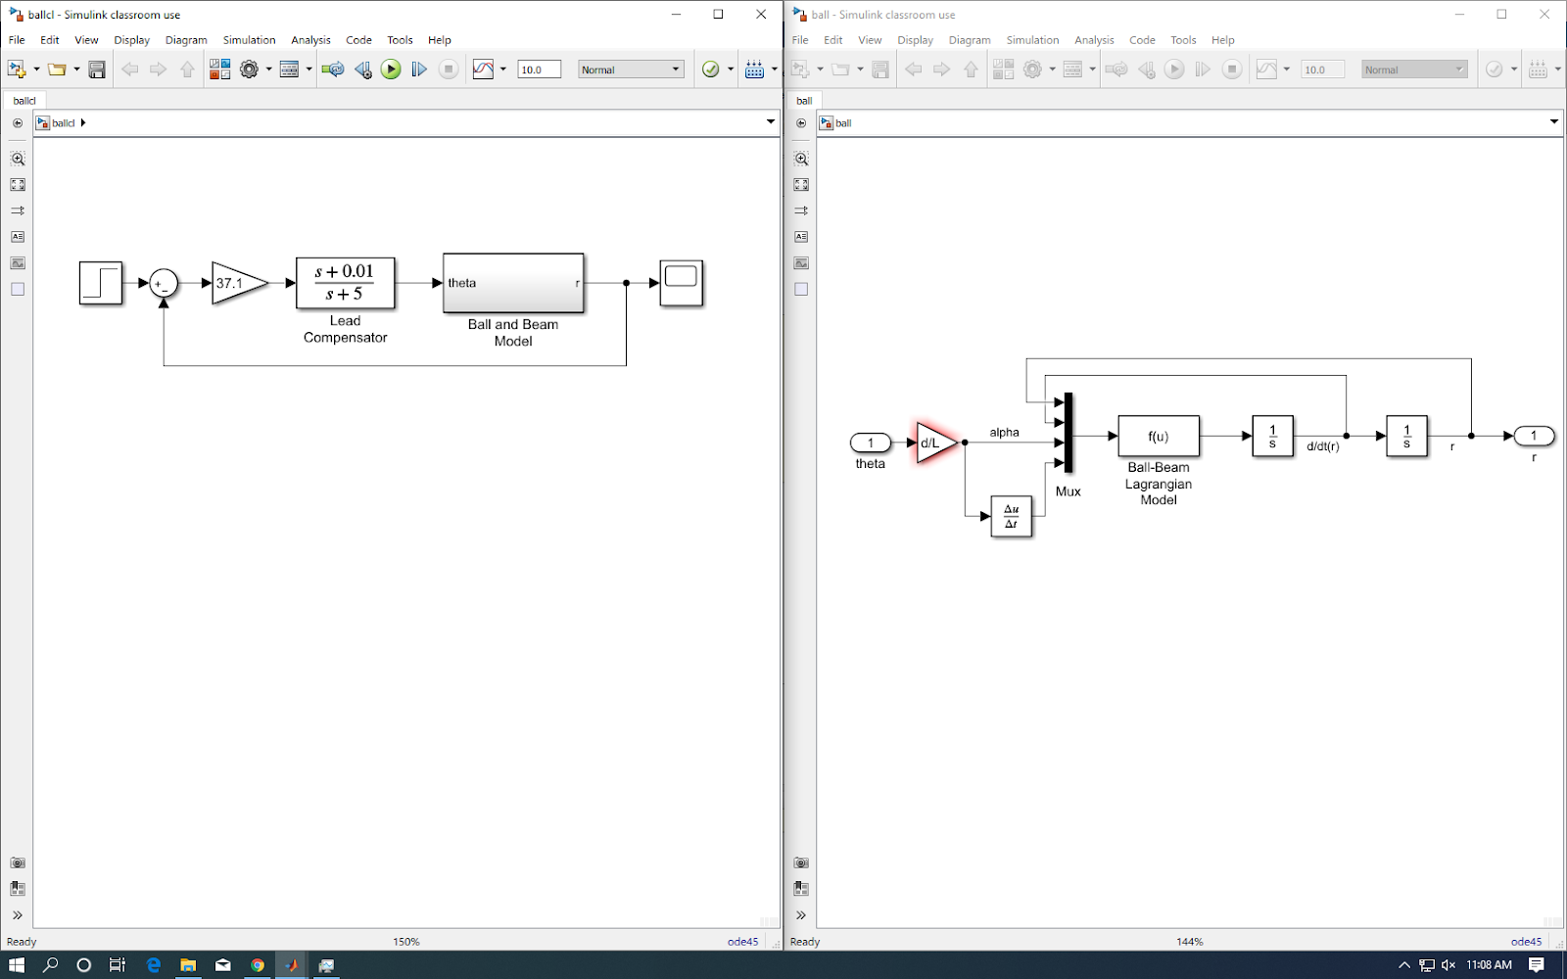The width and height of the screenshot is (1567, 979).
Task: Select the Scope block in ballcl diagram
Action: coord(682,283)
